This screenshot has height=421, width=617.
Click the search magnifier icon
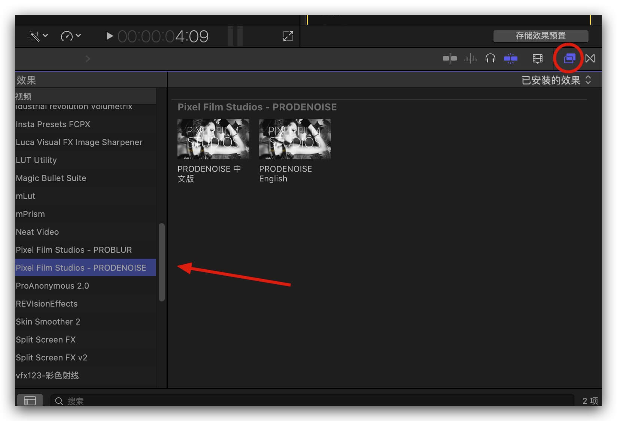click(59, 401)
